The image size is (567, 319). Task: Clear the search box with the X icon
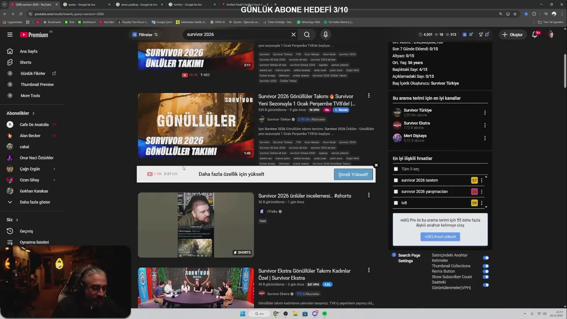pyautogui.click(x=293, y=35)
